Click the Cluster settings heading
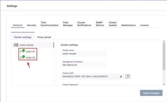This screenshot has width=167, height=102. [x=69, y=45]
